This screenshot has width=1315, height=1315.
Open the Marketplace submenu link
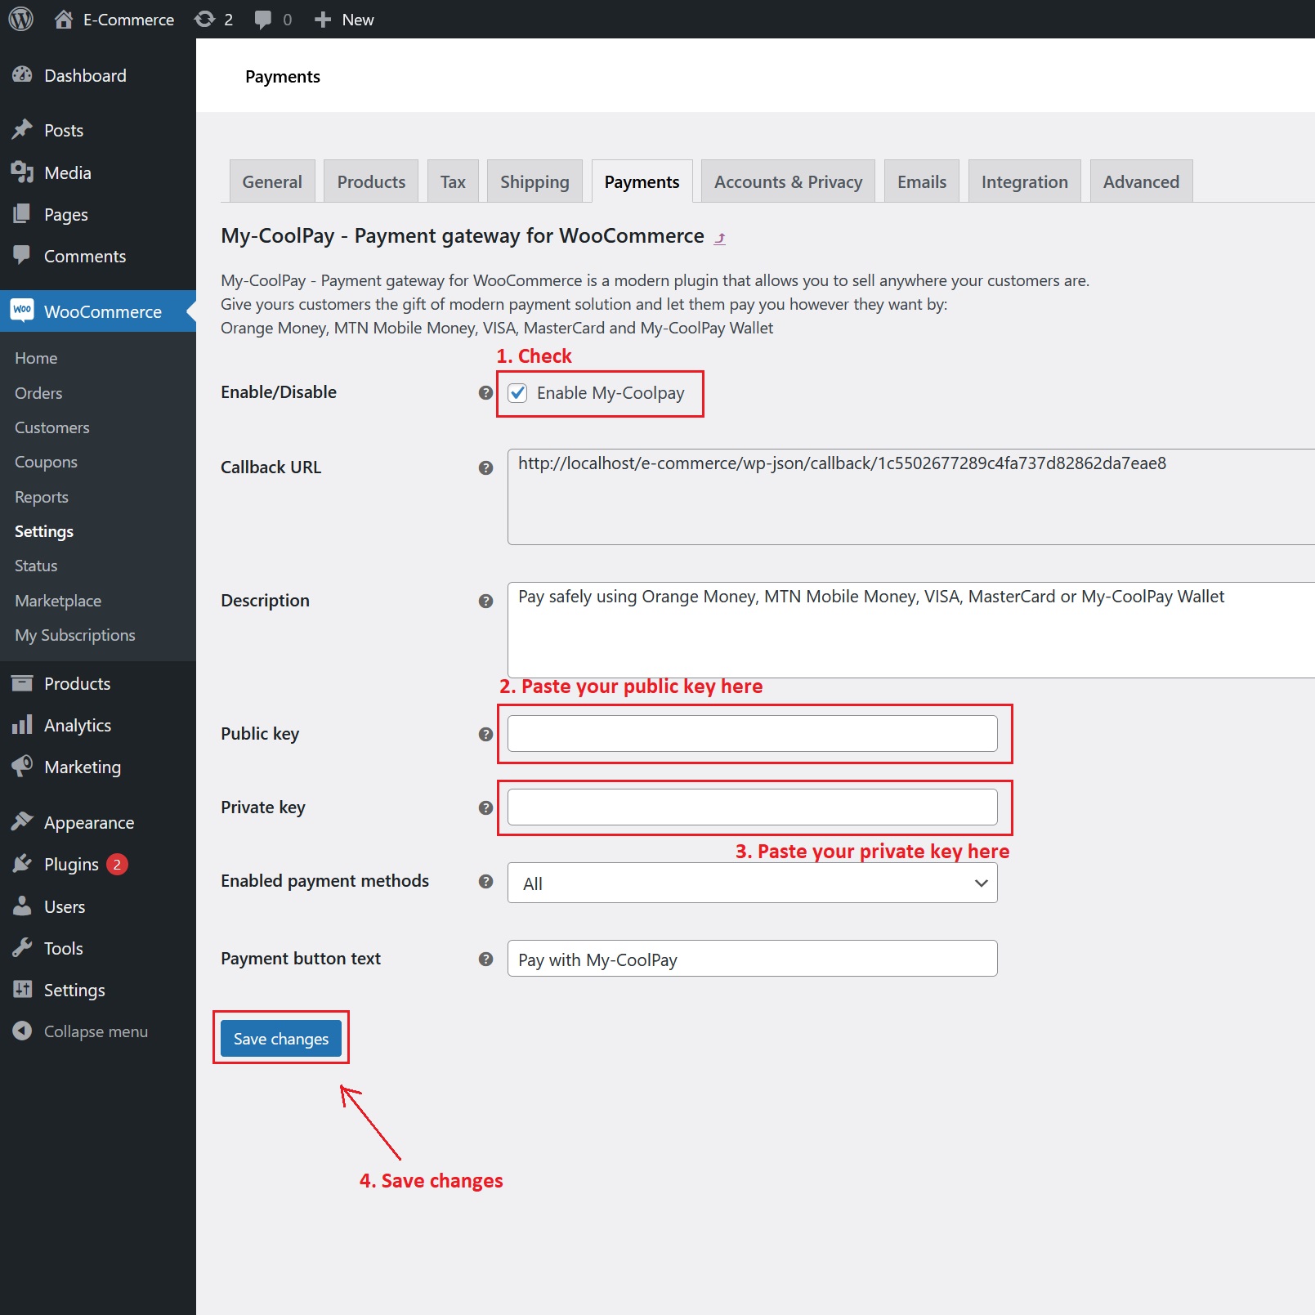coord(58,601)
